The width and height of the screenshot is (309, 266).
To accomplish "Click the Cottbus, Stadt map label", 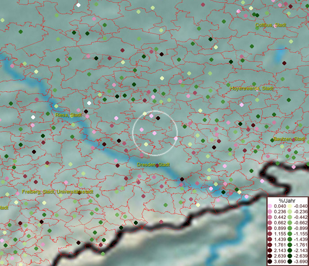I will coord(271,25).
